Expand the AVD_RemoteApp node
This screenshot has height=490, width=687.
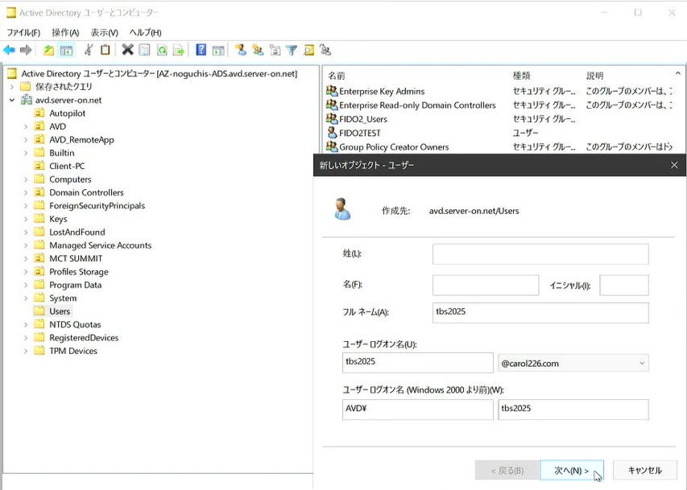click(26, 140)
